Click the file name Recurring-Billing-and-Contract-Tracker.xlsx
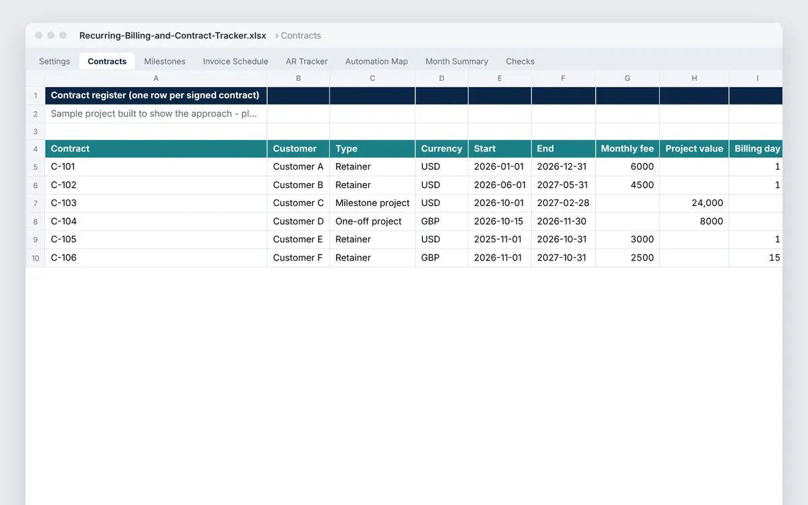808x505 pixels. coord(172,36)
